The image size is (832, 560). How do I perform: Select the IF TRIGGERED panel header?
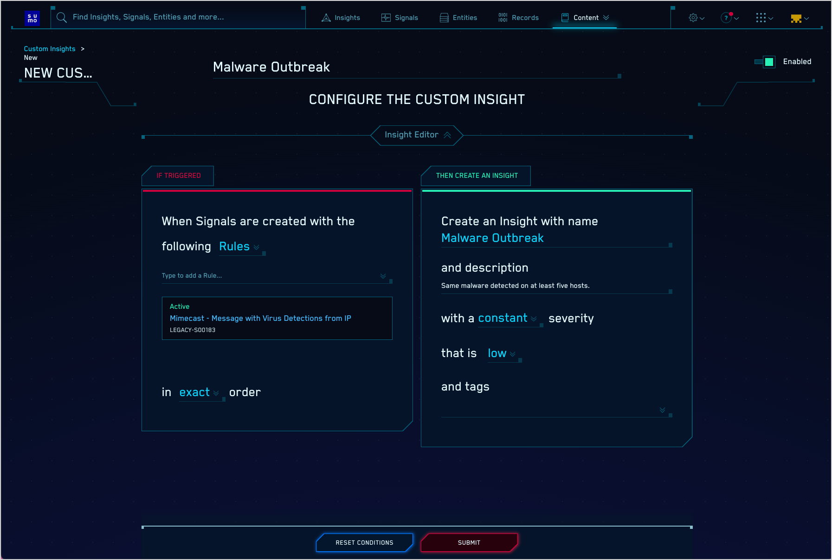pos(178,176)
